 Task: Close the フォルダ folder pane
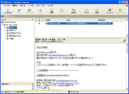pyautogui.click(x=33, y=20)
